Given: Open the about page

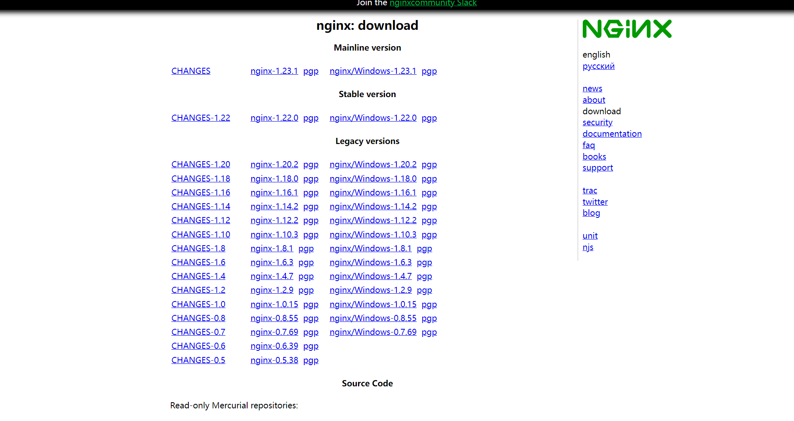Looking at the screenshot, I should pyautogui.click(x=594, y=100).
